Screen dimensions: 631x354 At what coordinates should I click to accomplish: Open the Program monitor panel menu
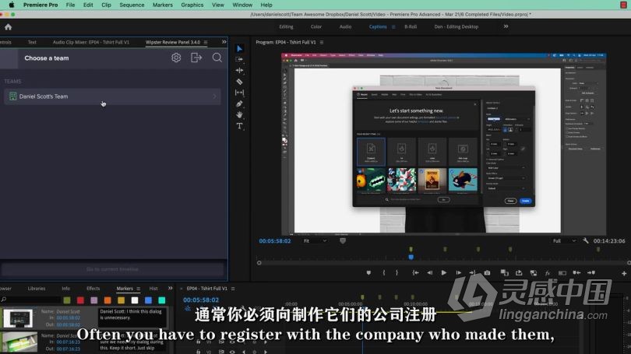[x=322, y=42]
